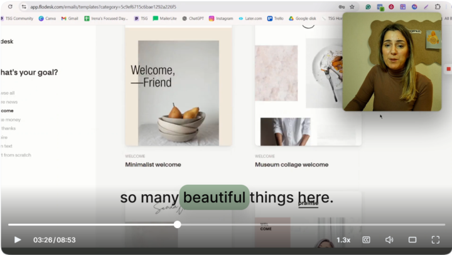
Task: Open the MailerLite bookmark
Action: pos(164,18)
